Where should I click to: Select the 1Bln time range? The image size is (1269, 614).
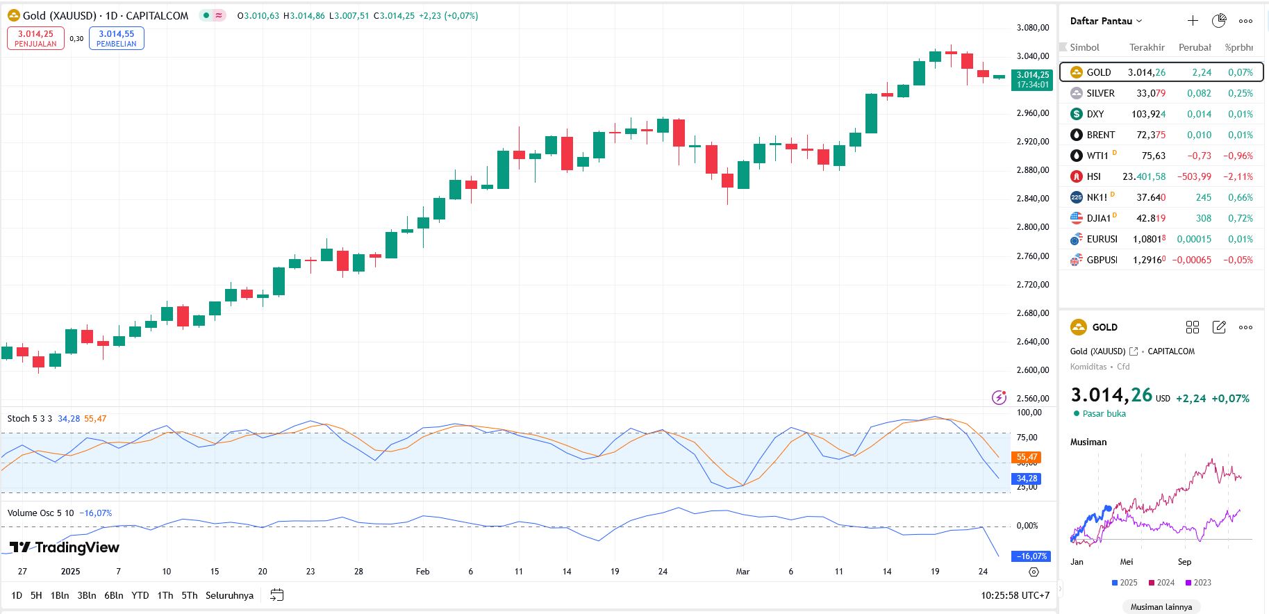[x=60, y=595]
